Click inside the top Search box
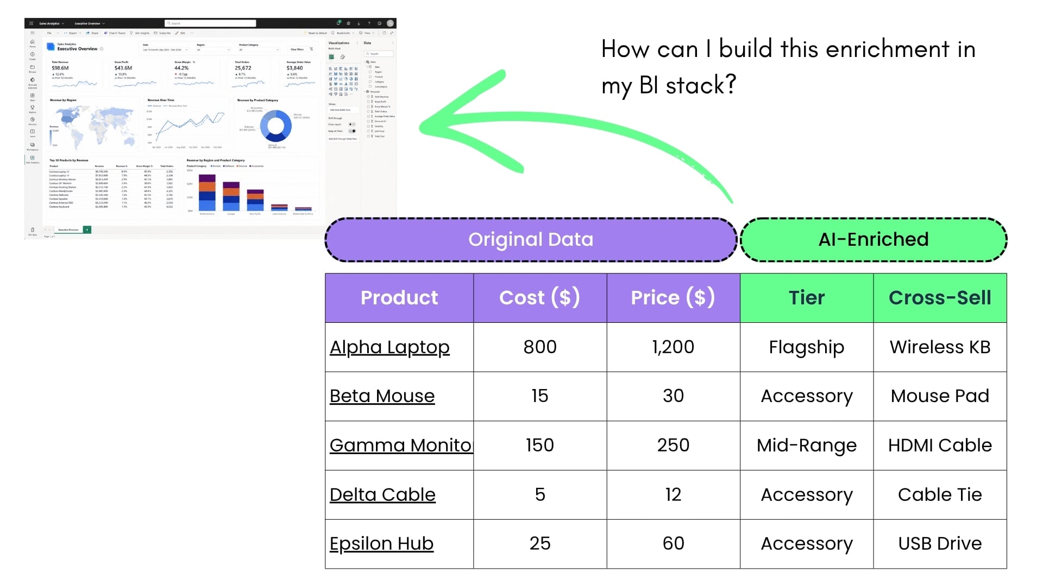 pyautogui.click(x=210, y=23)
